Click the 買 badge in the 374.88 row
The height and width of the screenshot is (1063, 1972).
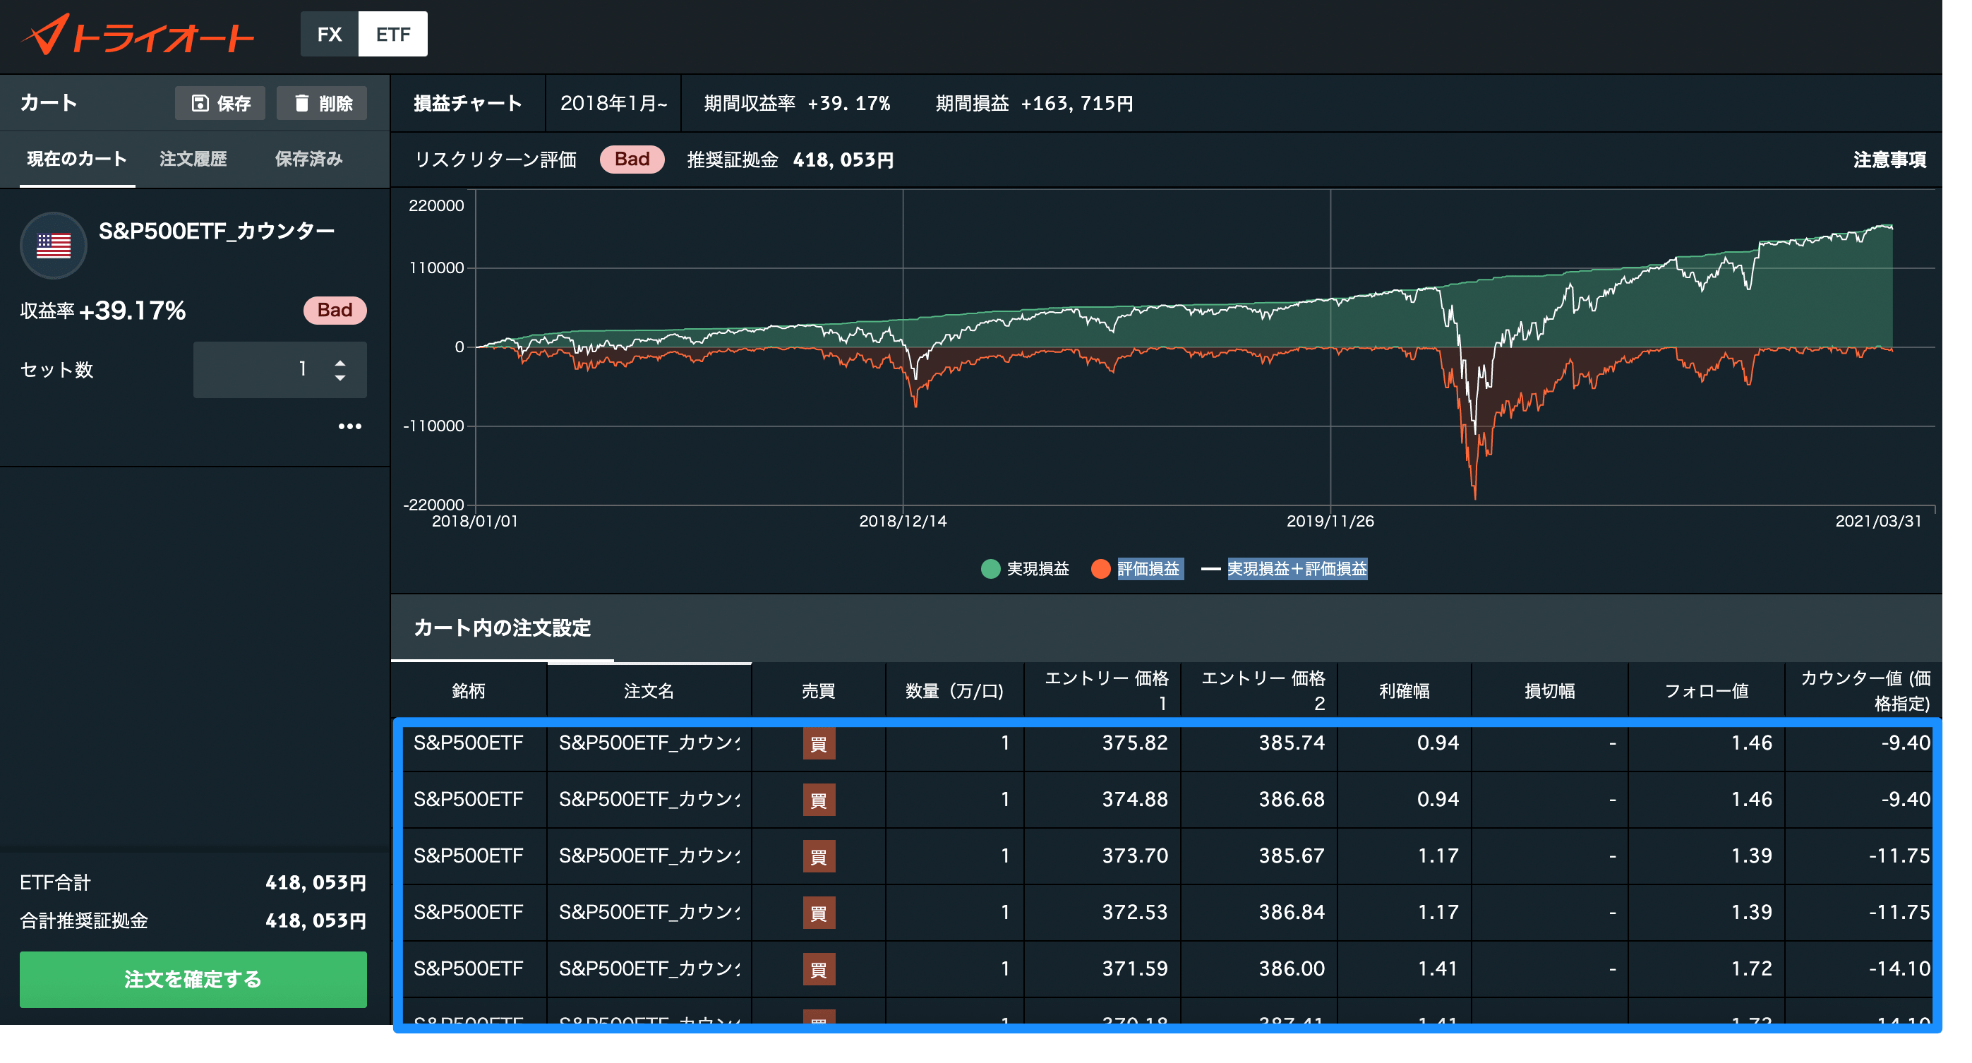[818, 800]
